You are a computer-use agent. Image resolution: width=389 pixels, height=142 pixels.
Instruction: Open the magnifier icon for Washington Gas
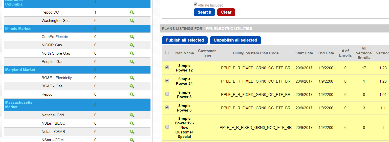click(132, 21)
